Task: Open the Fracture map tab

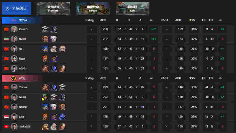Action: click(x=53, y=9)
